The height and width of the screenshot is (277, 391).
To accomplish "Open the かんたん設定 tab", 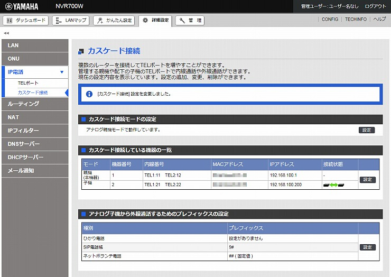I will pyautogui.click(x=114, y=21).
